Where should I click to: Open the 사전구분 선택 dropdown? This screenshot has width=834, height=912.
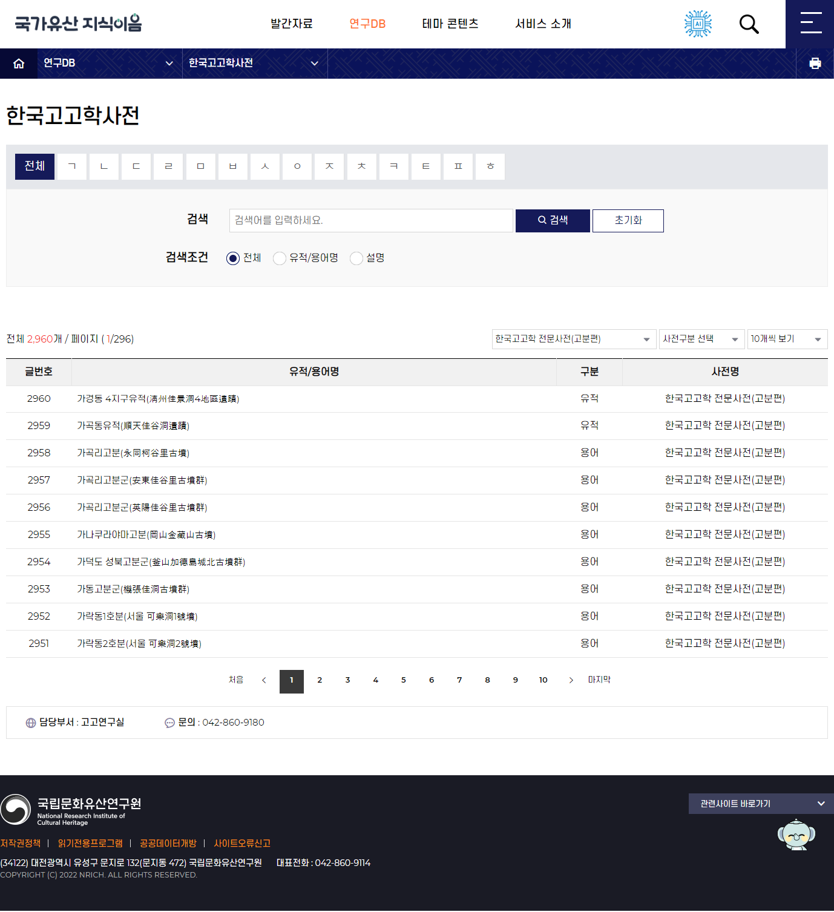click(701, 339)
